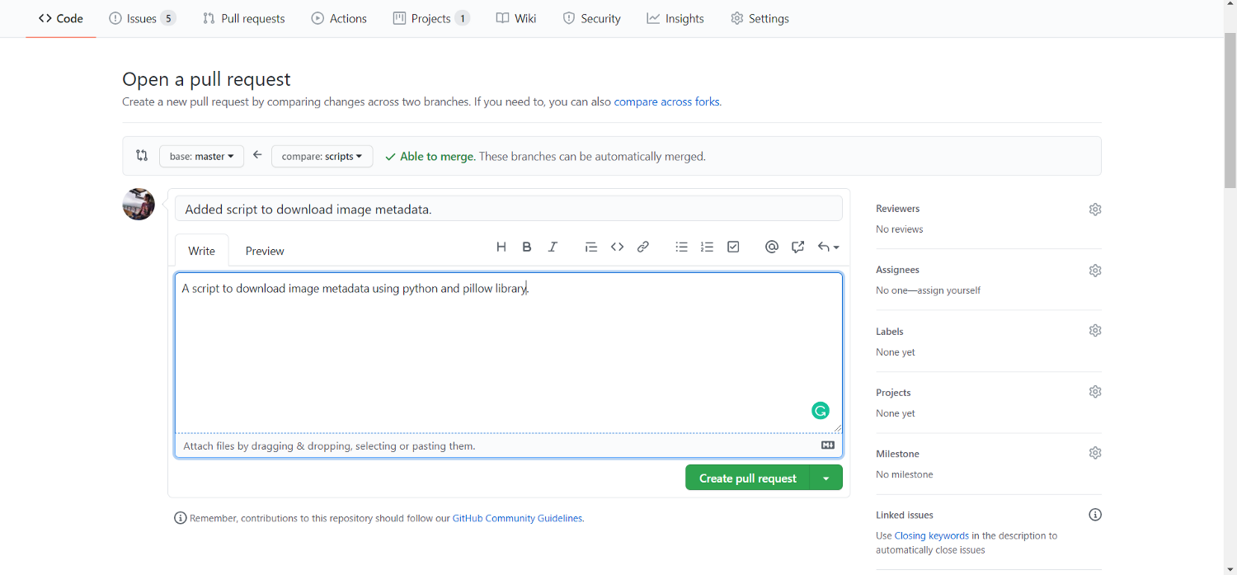Open saved replies dropdown
This screenshot has height=575, width=1237.
[x=828, y=247]
